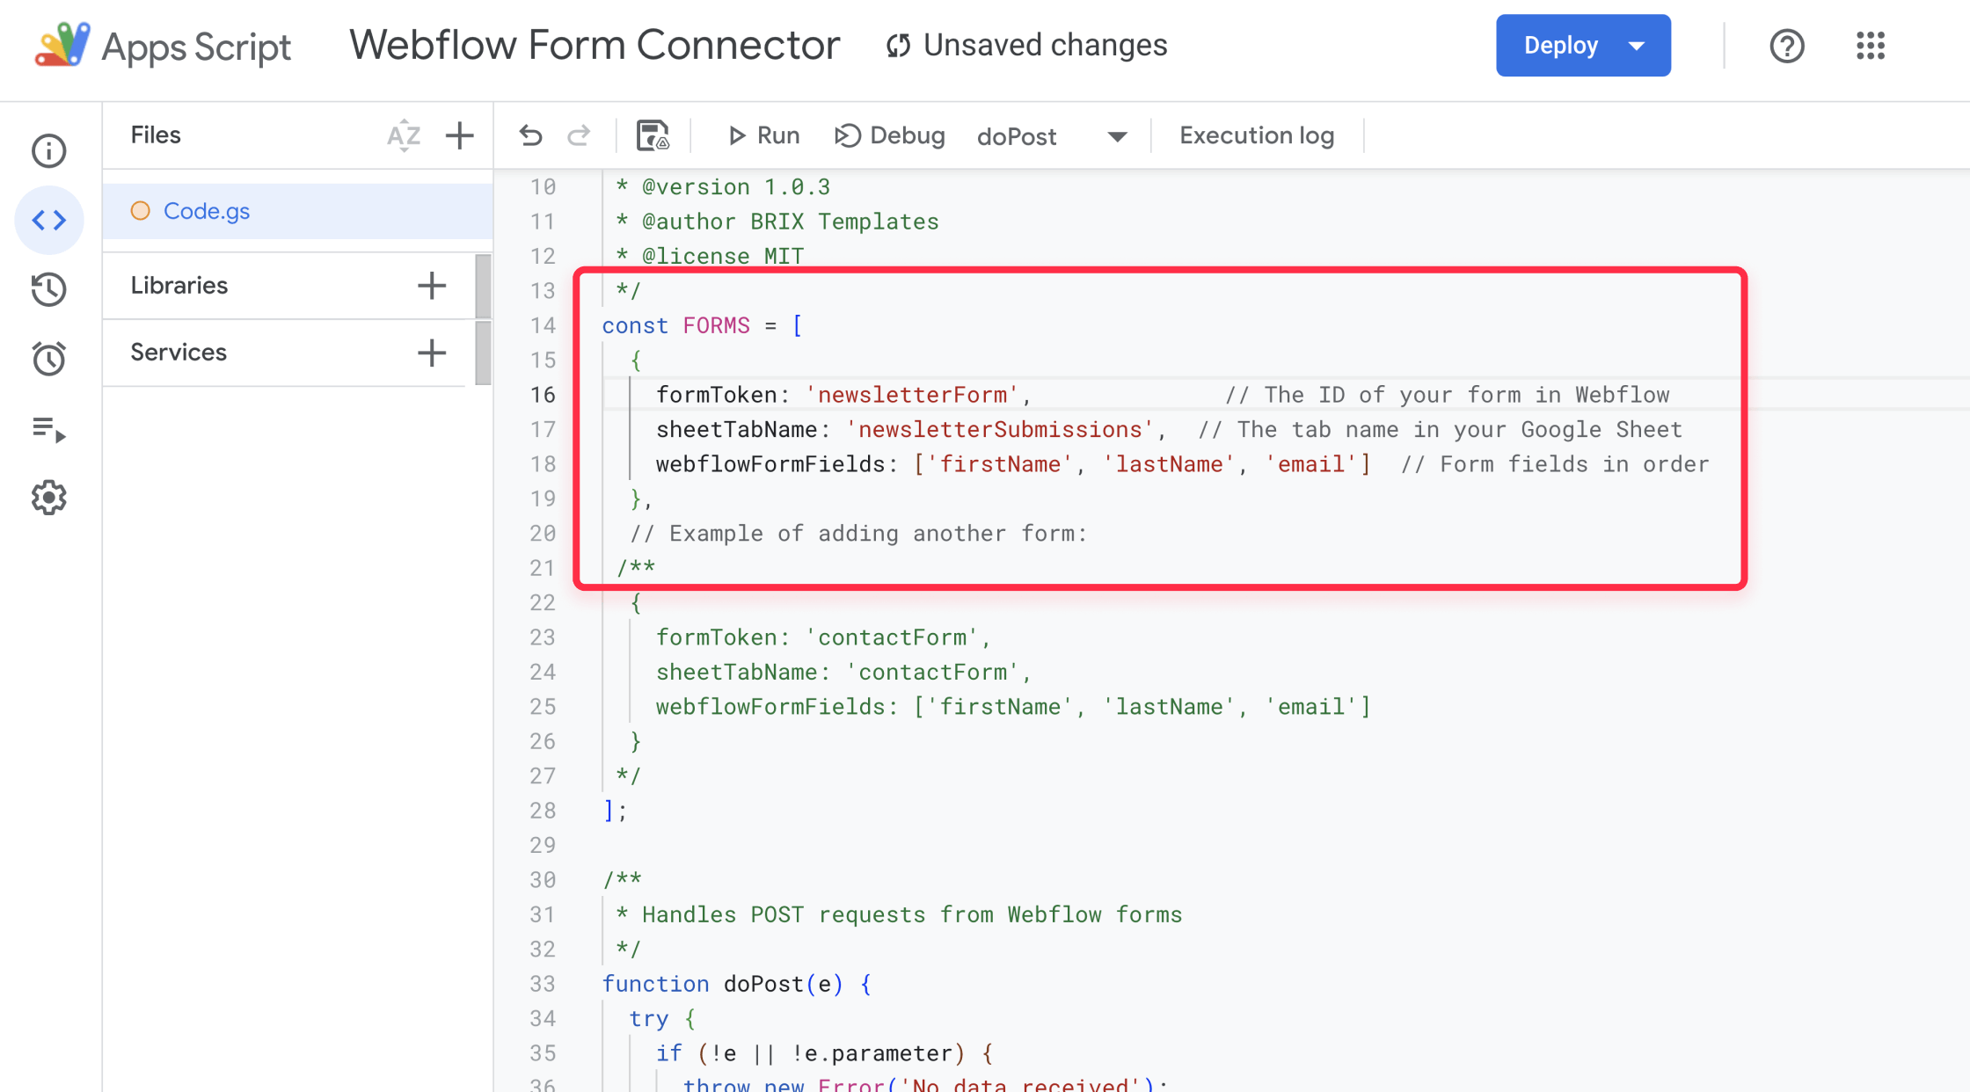Select the Code.gs file
The width and height of the screenshot is (1970, 1092).
click(297, 211)
